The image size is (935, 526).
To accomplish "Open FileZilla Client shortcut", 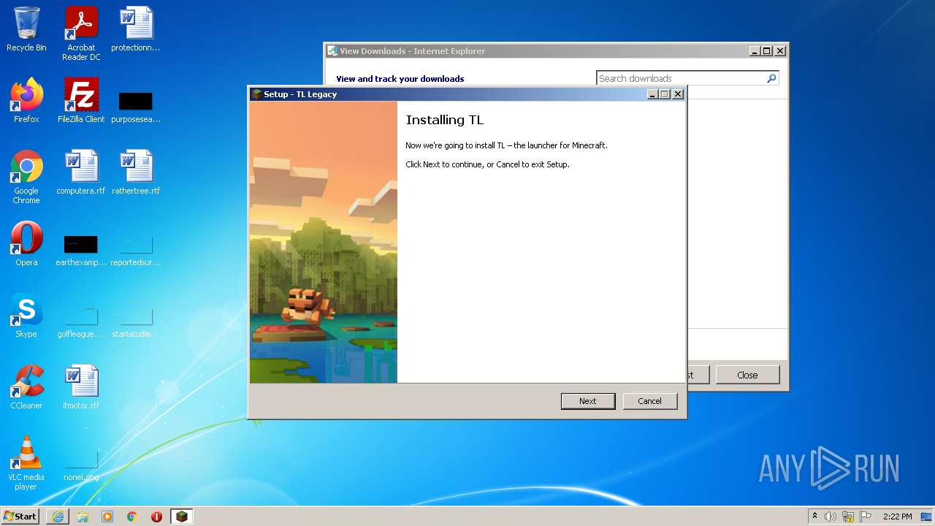I will (81, 101).
